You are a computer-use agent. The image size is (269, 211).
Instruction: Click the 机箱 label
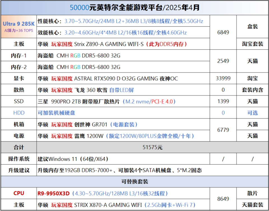[19, 124]
